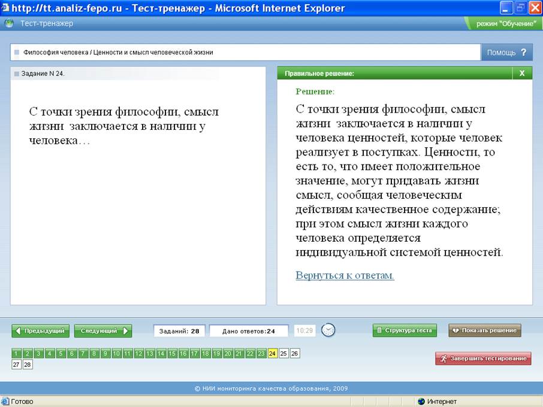Screen dimensions: 543x407
Task: Jump to question 19
Action: coord(216,353)
